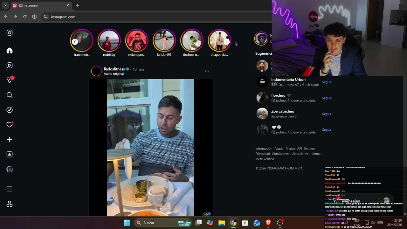Click the Ubicaciones footer link
Viewport: 407px width, 229px height.
pyautogui.click(x=300, y=154)
